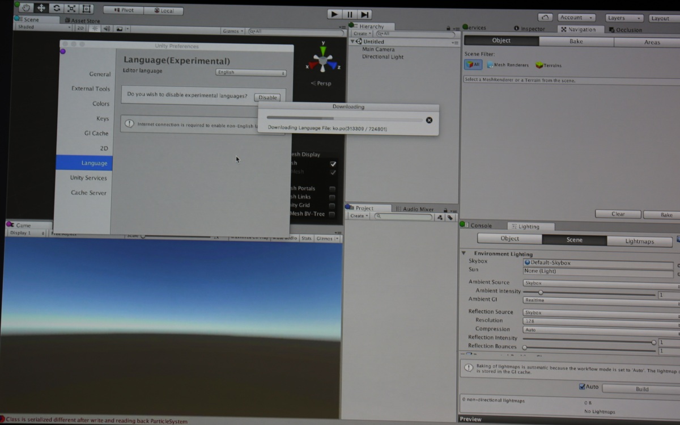Select the Rotate tool
680x425 pixels.
pos(56,9)
